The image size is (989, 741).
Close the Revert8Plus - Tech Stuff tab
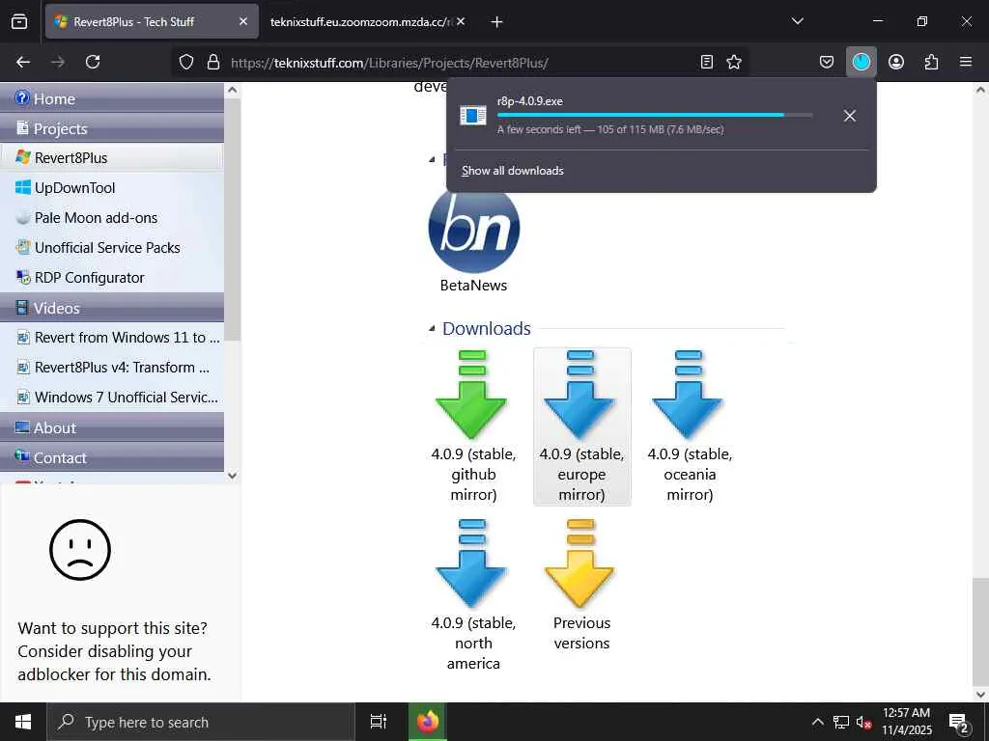click(243, 21)
